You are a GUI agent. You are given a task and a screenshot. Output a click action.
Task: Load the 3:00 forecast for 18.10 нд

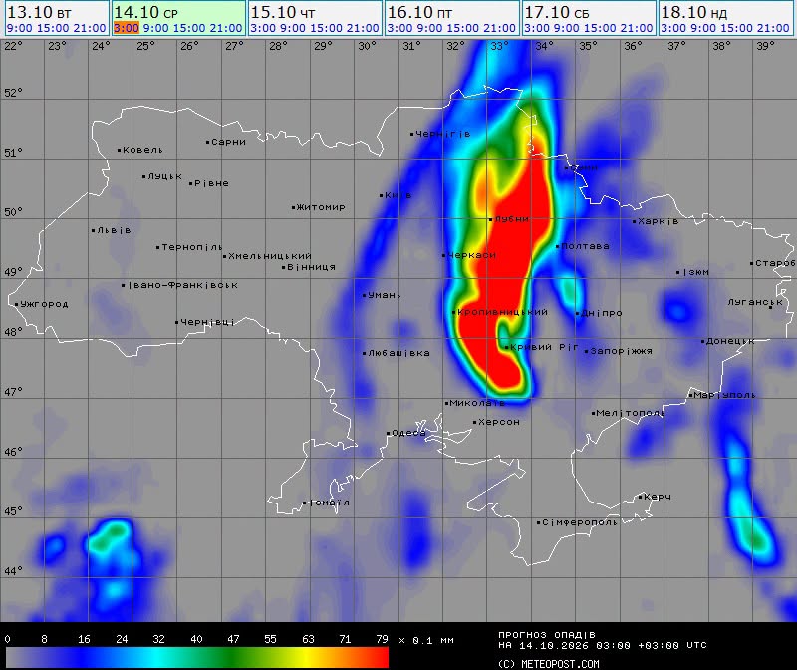pos(673,28)
